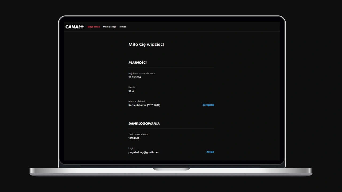Viewport: 342px width, 192px height.
Task: Click the 'Twój numer klienta' label
Action: coord(138,134)
